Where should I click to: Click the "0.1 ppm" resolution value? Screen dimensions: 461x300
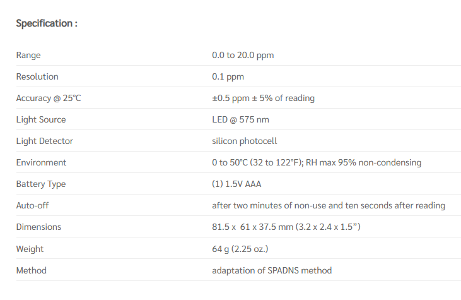point(228,77)
